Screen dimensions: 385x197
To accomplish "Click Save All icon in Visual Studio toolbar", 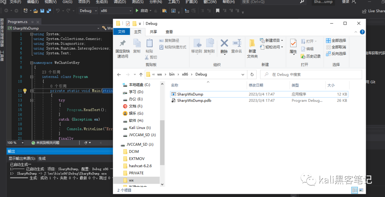I will [x=48, y=11].
